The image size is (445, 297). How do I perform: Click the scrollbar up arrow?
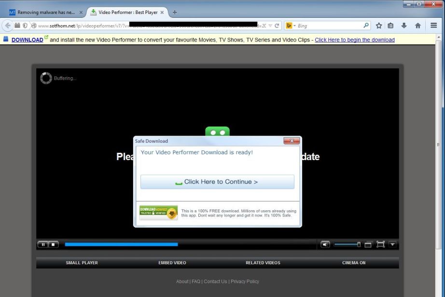click(438, 38)
